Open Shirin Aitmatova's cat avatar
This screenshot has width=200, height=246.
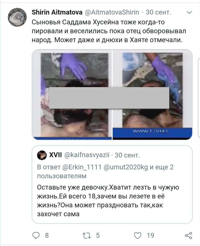click(x=17, y=17)
